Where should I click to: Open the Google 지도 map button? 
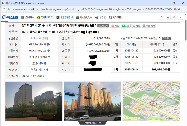click(136, 26)
